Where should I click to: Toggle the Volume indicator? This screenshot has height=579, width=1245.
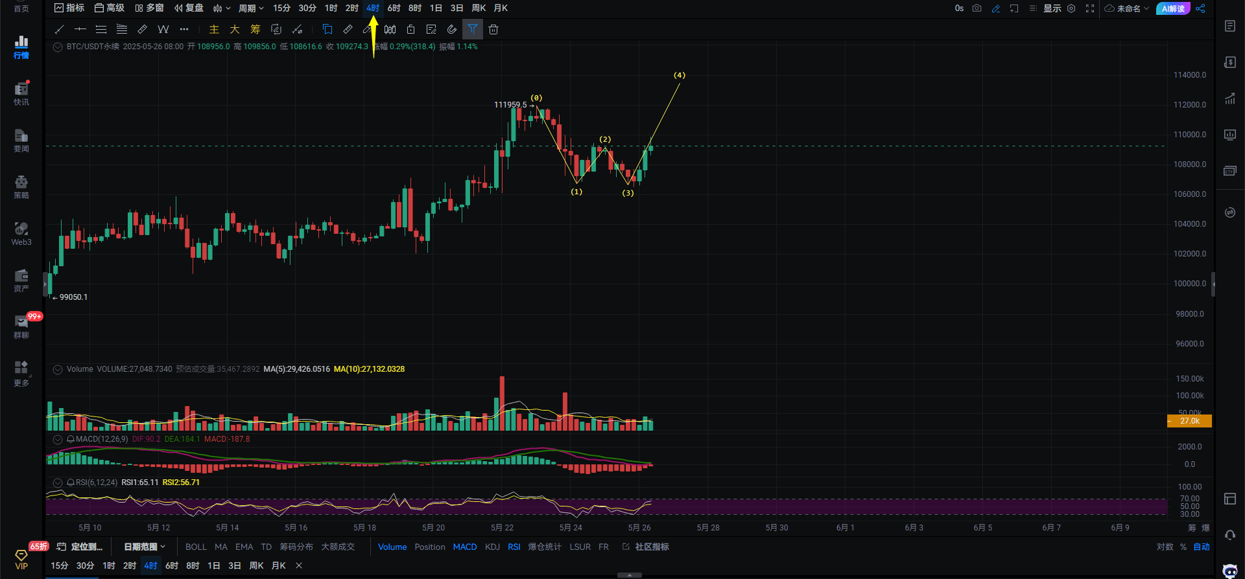click(x=392, y=547)
